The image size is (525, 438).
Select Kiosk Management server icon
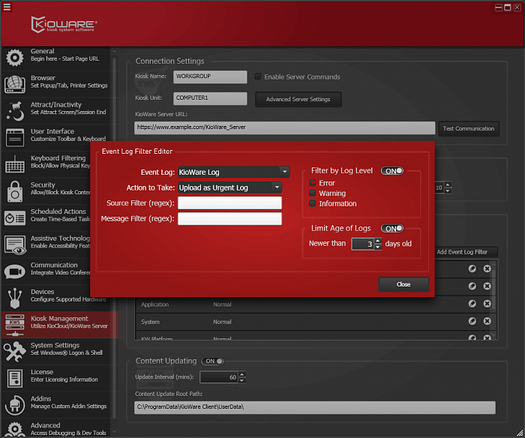click(x=14, y=325)
